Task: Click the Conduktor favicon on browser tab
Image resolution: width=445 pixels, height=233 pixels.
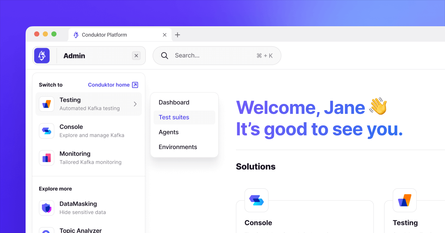Action: [76, 35]
